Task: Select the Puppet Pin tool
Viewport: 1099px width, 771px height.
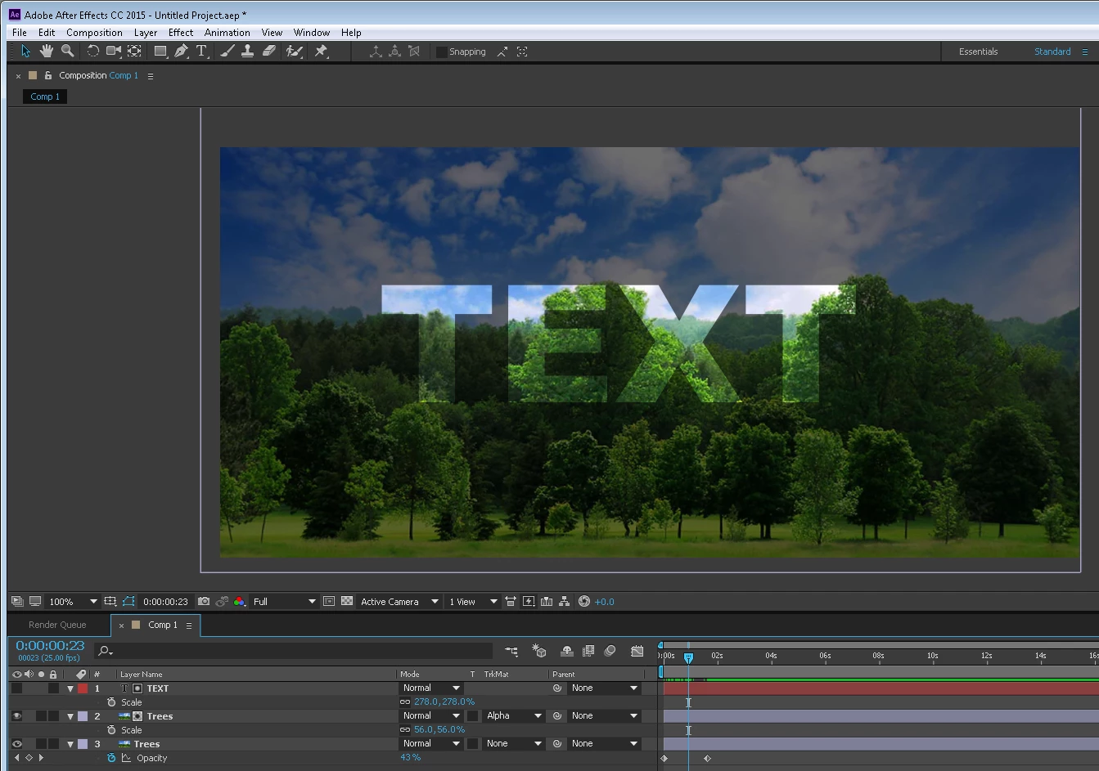Action: (321, 52)
